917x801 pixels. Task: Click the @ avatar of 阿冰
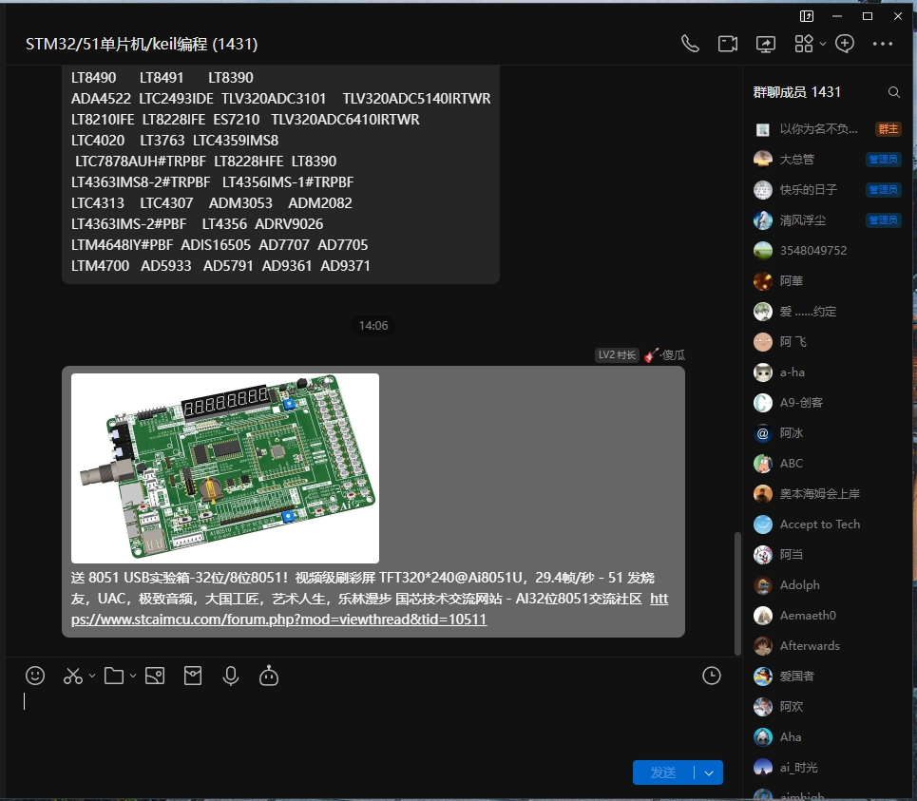click(763, 432)
